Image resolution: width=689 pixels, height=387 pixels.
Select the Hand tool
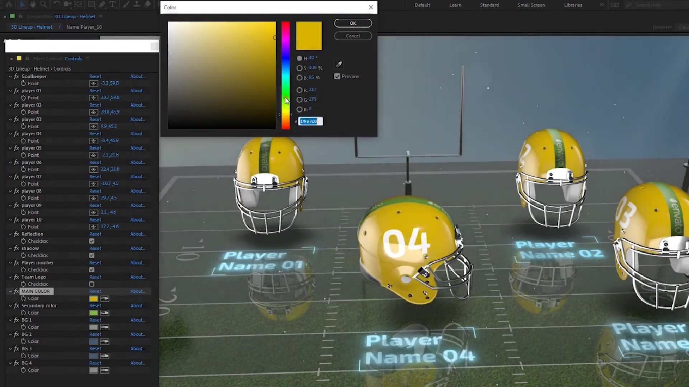click(x=33, y=4)
